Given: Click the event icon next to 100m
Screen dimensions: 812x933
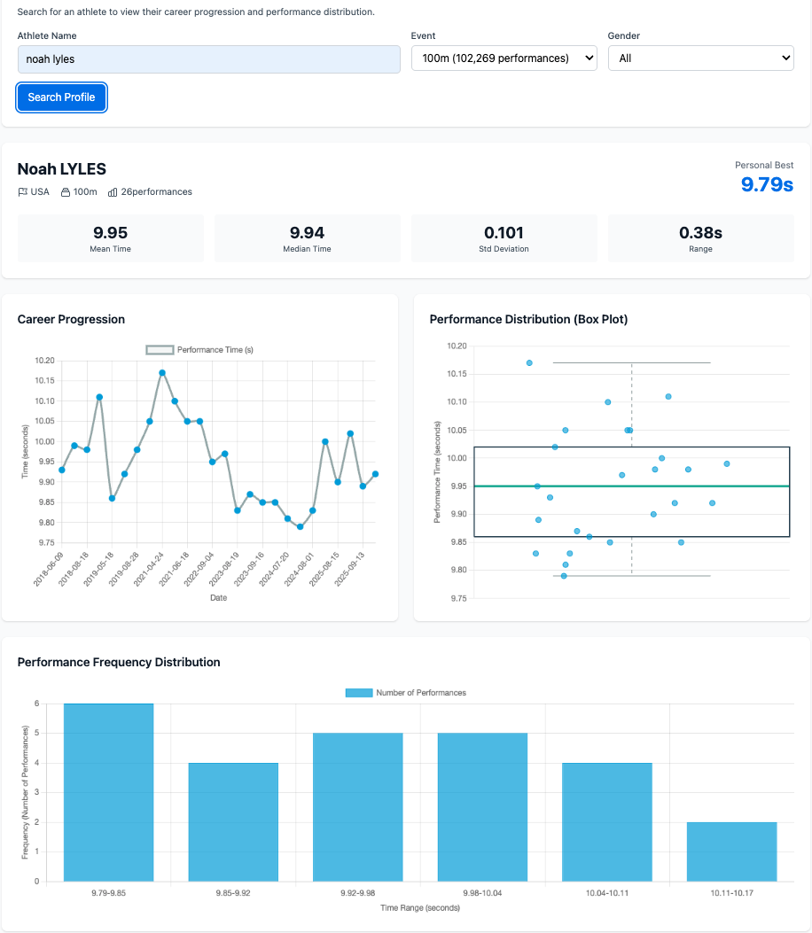Looking at the screenshot, I should pyautogui.click(x=66, y=192).
